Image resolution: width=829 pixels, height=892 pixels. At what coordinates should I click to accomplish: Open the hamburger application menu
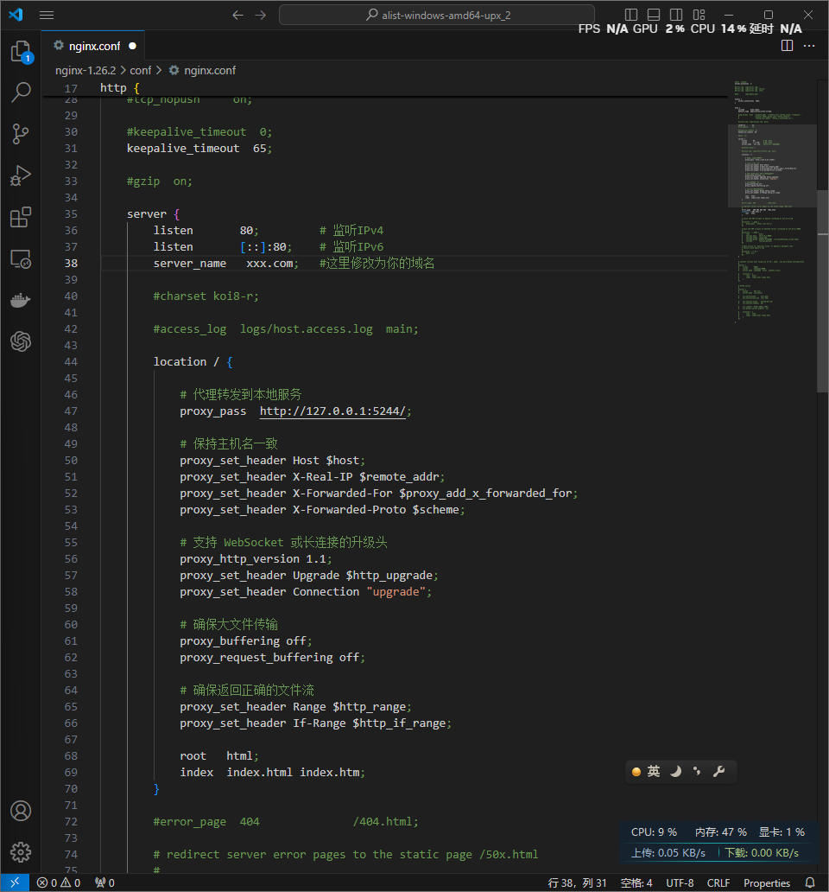tap(47, 15)
